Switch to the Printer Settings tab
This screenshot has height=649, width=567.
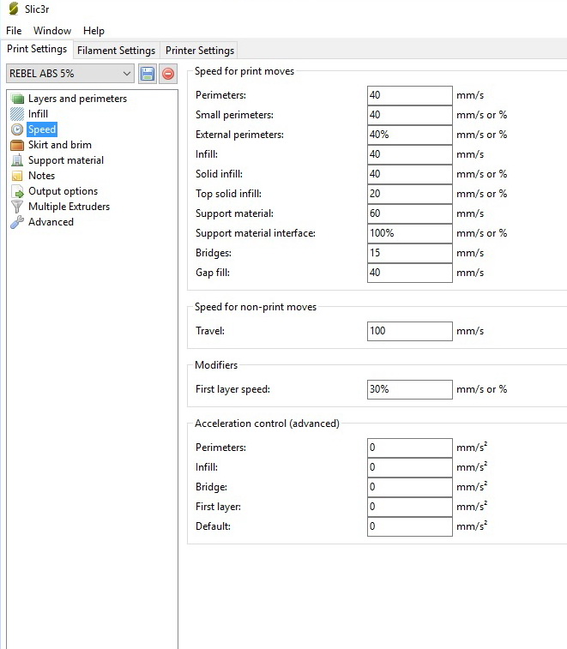199,51
